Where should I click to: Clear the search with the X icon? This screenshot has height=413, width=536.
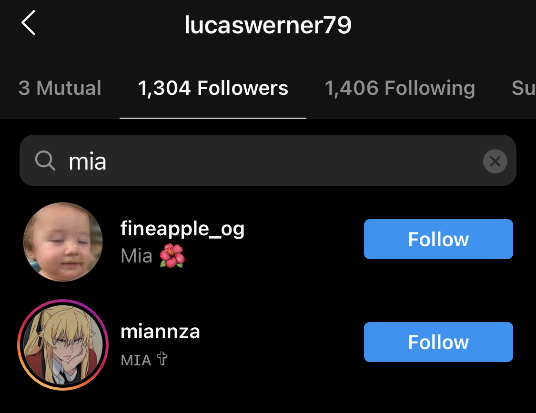point(495,161)
